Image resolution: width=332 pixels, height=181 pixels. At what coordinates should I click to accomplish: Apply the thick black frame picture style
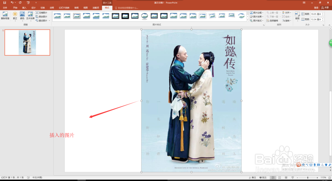pyautogui.click(x=125, y=16)
